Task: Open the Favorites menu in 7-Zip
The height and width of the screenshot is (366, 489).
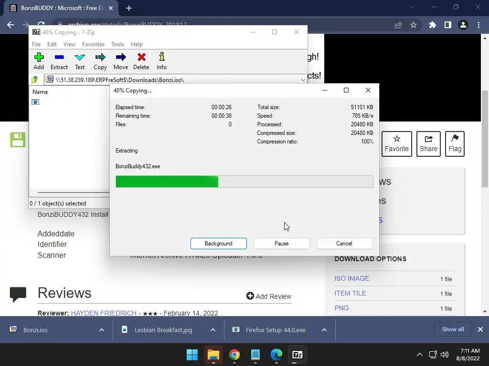Action: (x=93, y=44)
